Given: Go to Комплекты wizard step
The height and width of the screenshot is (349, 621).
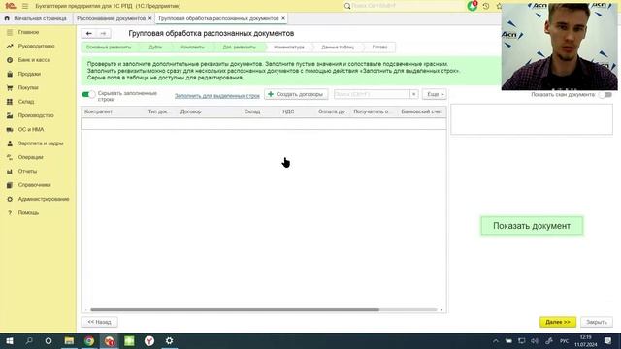Looking at the screenshot, I should click(x=192, y=48).
